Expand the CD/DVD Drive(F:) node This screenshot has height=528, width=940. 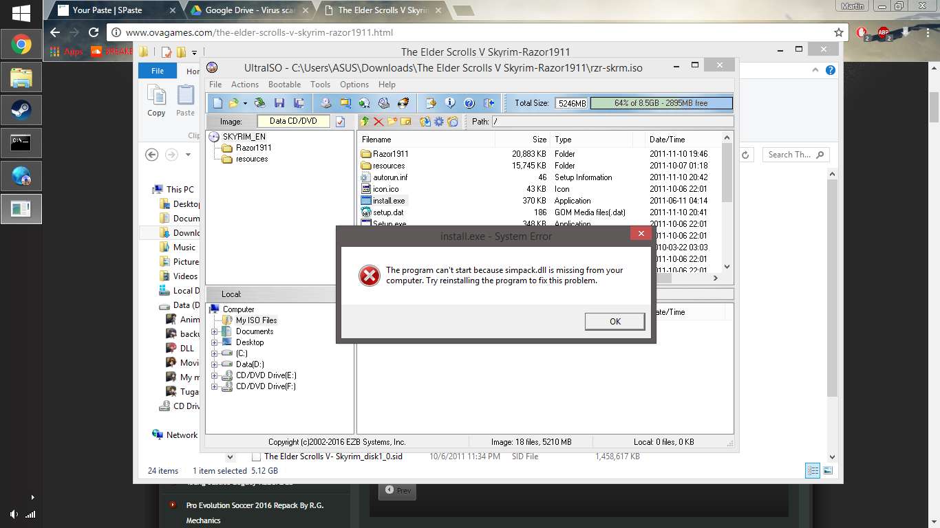coord(214,386)
